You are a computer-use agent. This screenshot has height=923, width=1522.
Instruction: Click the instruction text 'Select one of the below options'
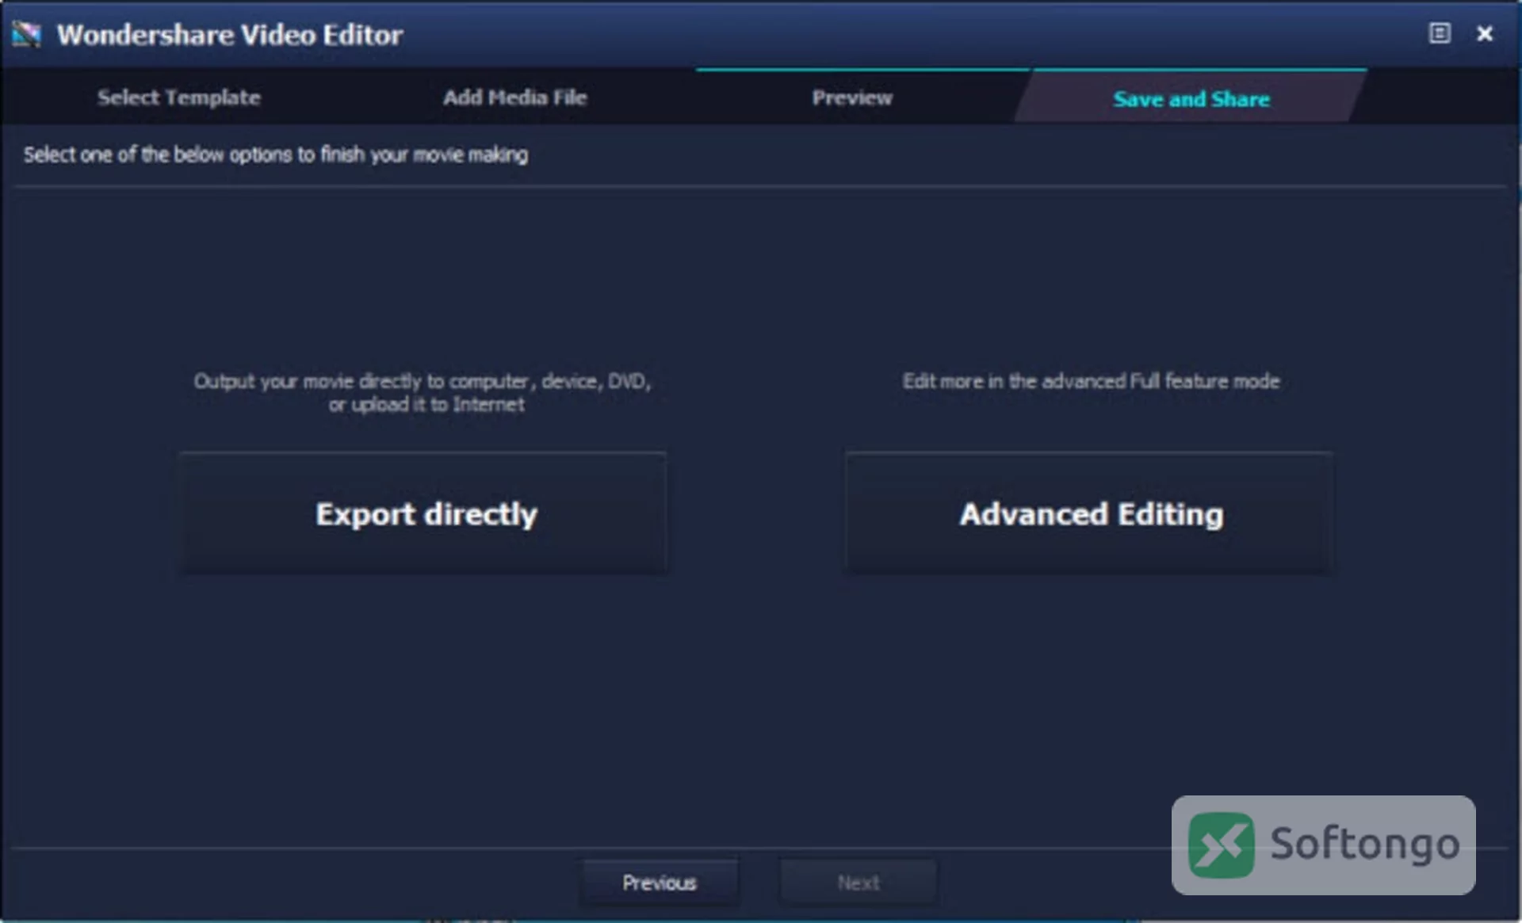pyautogui.click(x=276, y=154)
